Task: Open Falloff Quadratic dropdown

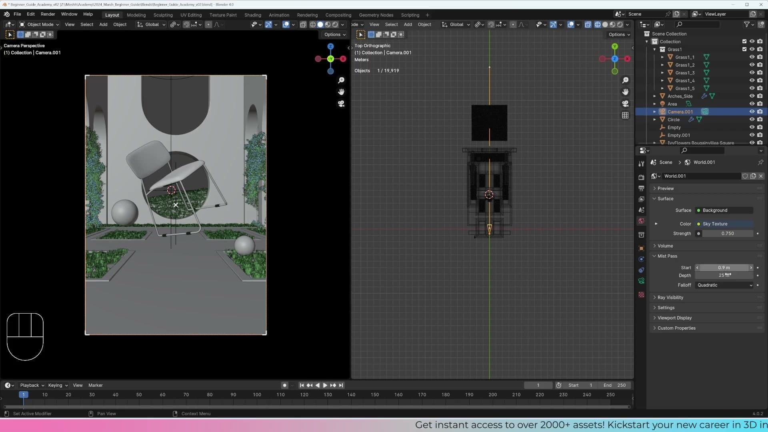Action: [724, 285]
